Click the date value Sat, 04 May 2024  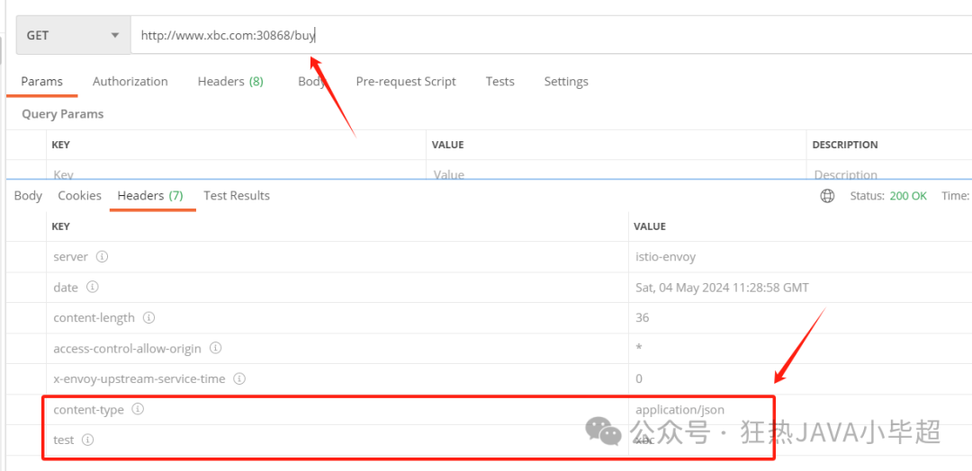(x=722, y=287)
